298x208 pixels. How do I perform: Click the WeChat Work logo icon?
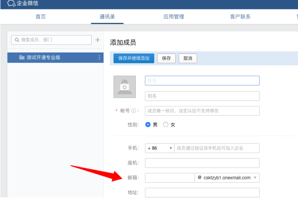(x=11, y=4)
